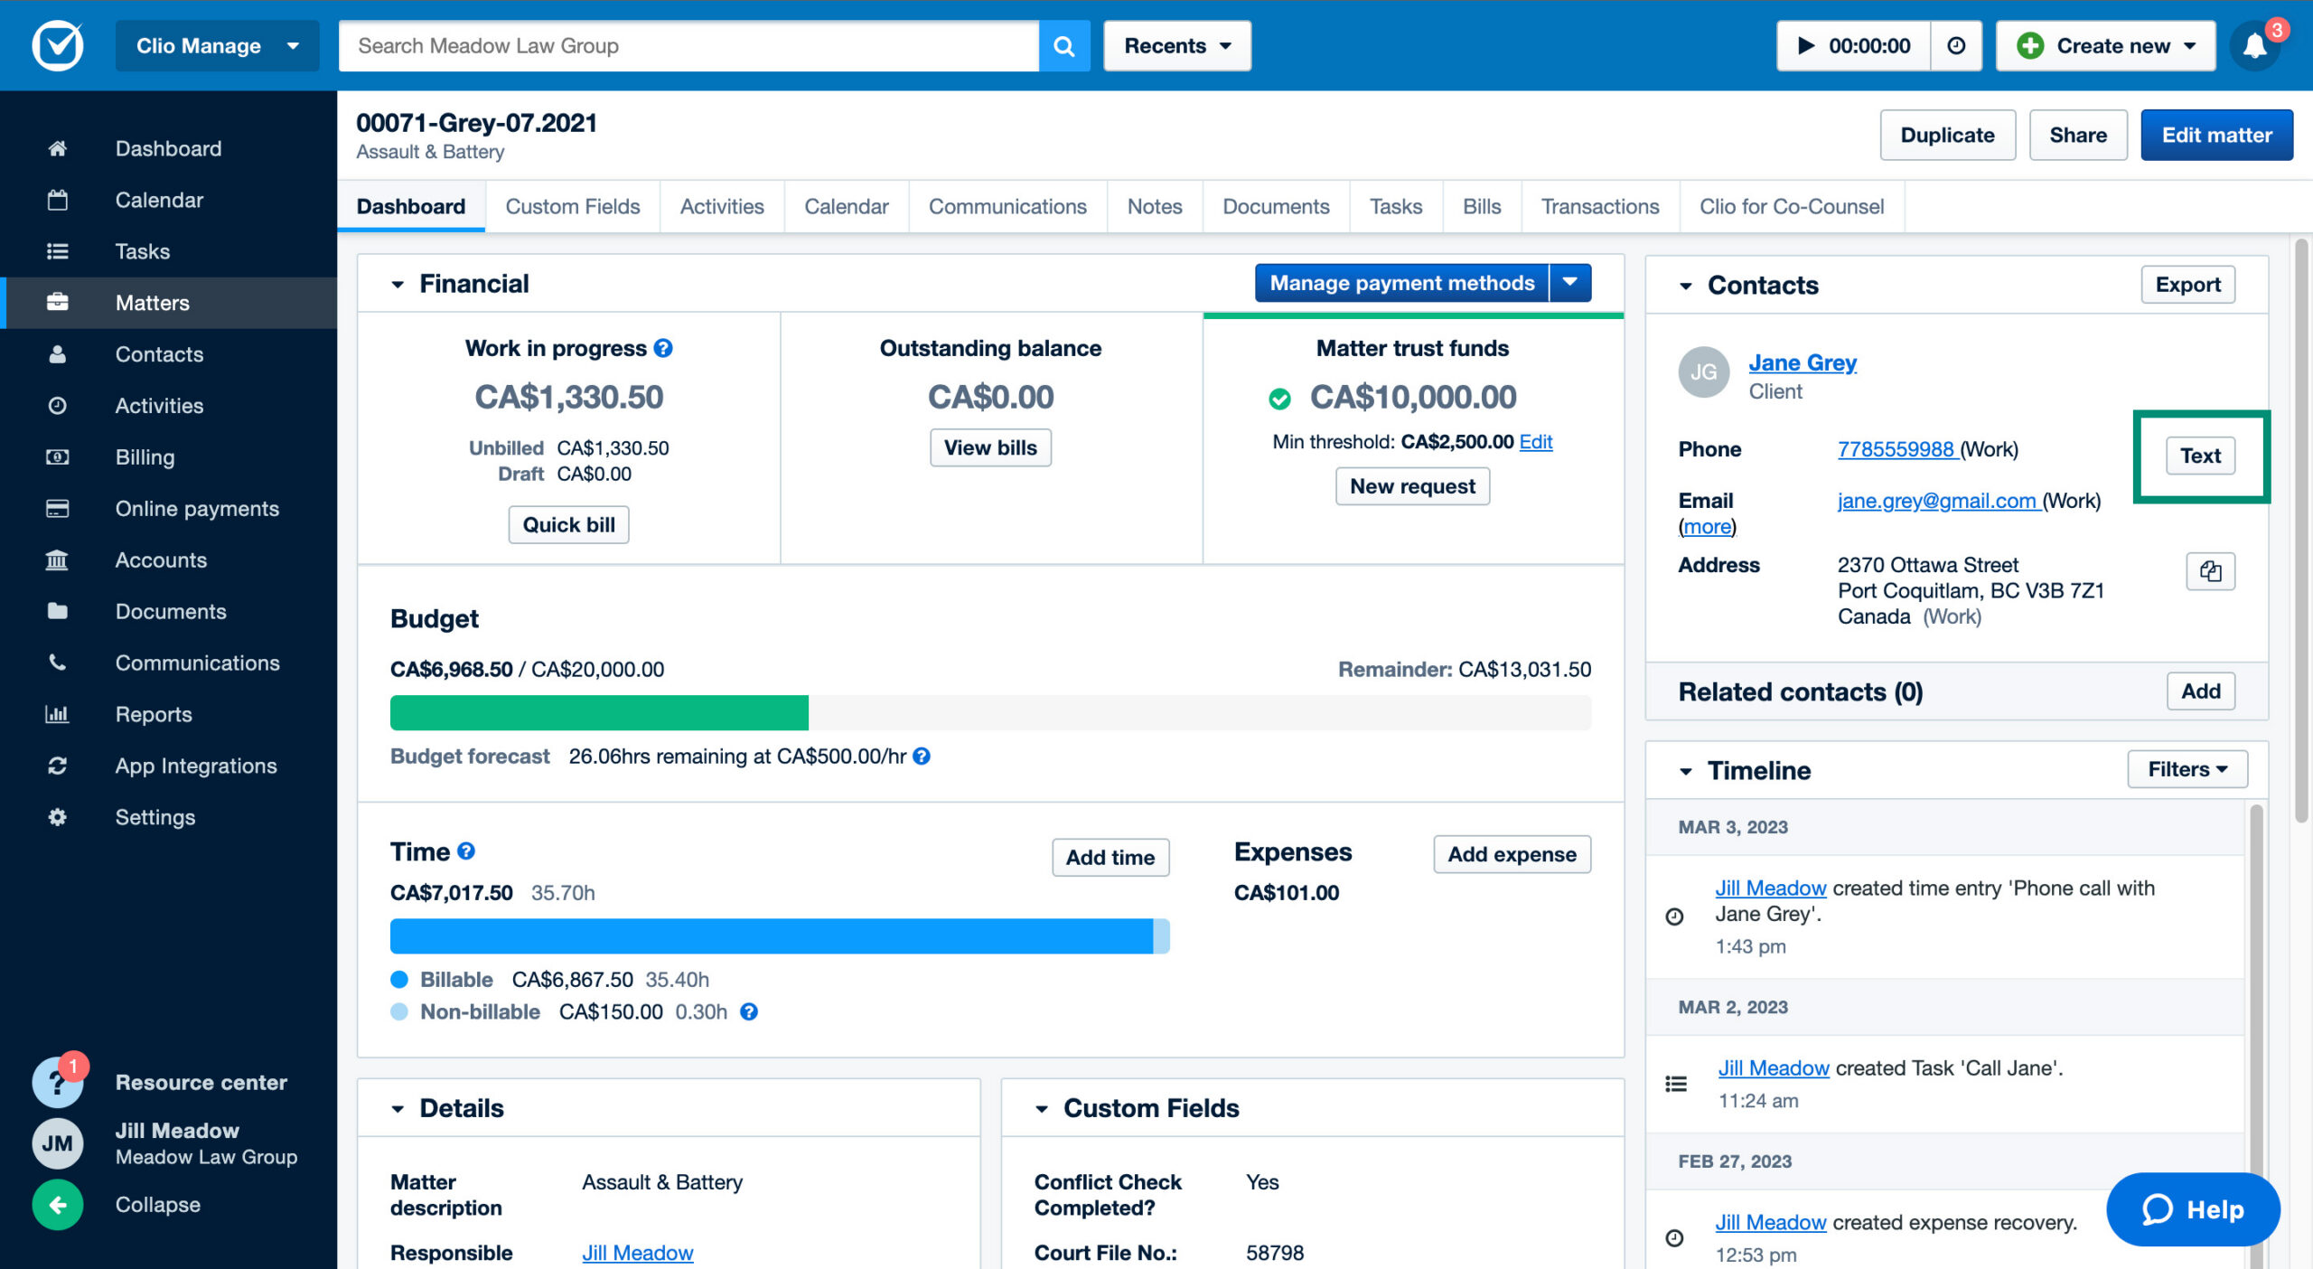
Task: Copy the address with the copy icon
Action: point(2210,571)
